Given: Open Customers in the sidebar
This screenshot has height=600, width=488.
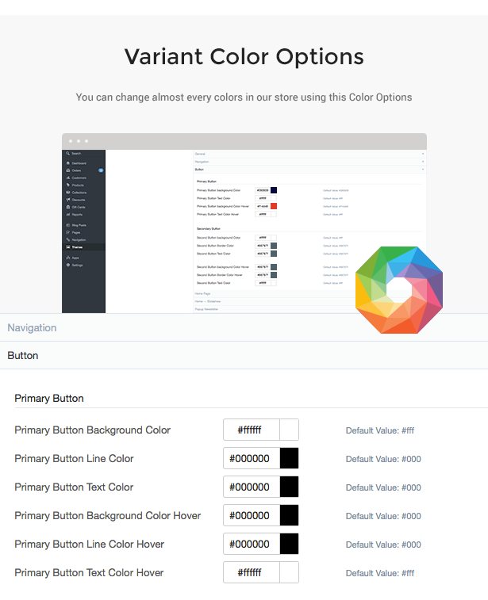Looking at the screenshot, I should click(79, 178).
